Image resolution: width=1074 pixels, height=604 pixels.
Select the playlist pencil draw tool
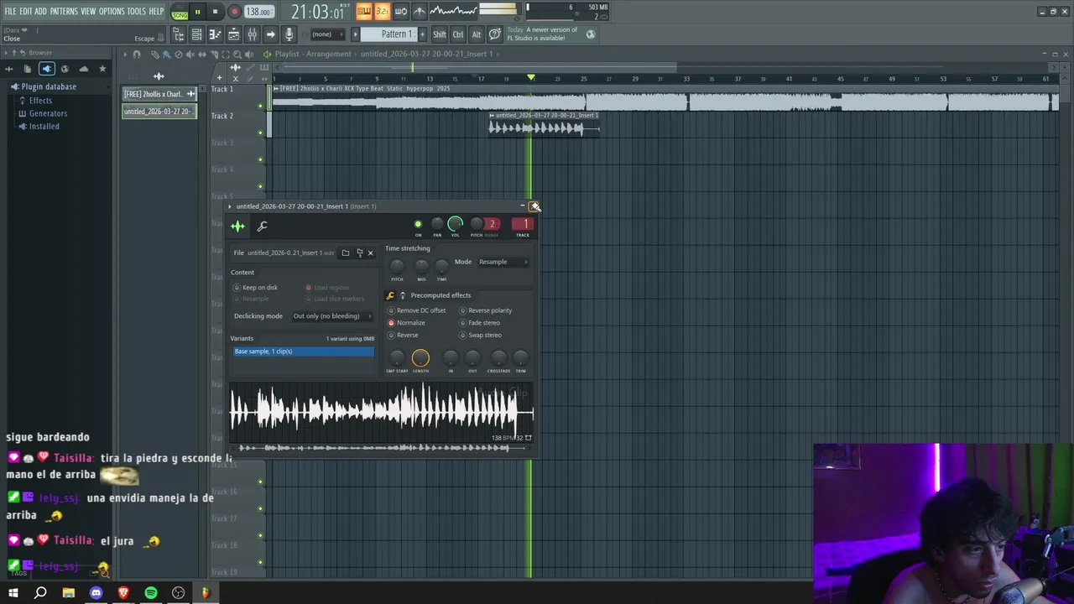point(155,54)
